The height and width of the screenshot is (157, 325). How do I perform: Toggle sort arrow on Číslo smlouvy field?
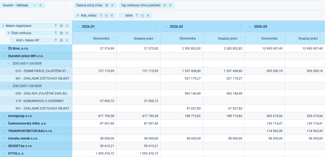56,33
